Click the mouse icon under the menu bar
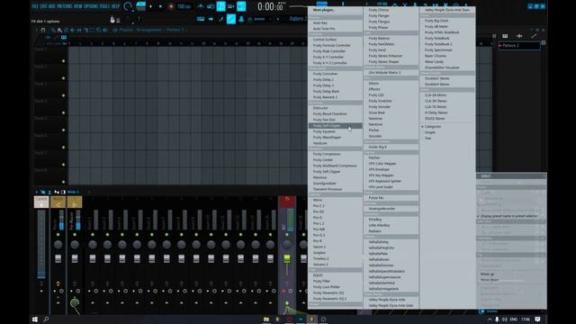The image size is (576, 324). [112, 19]
